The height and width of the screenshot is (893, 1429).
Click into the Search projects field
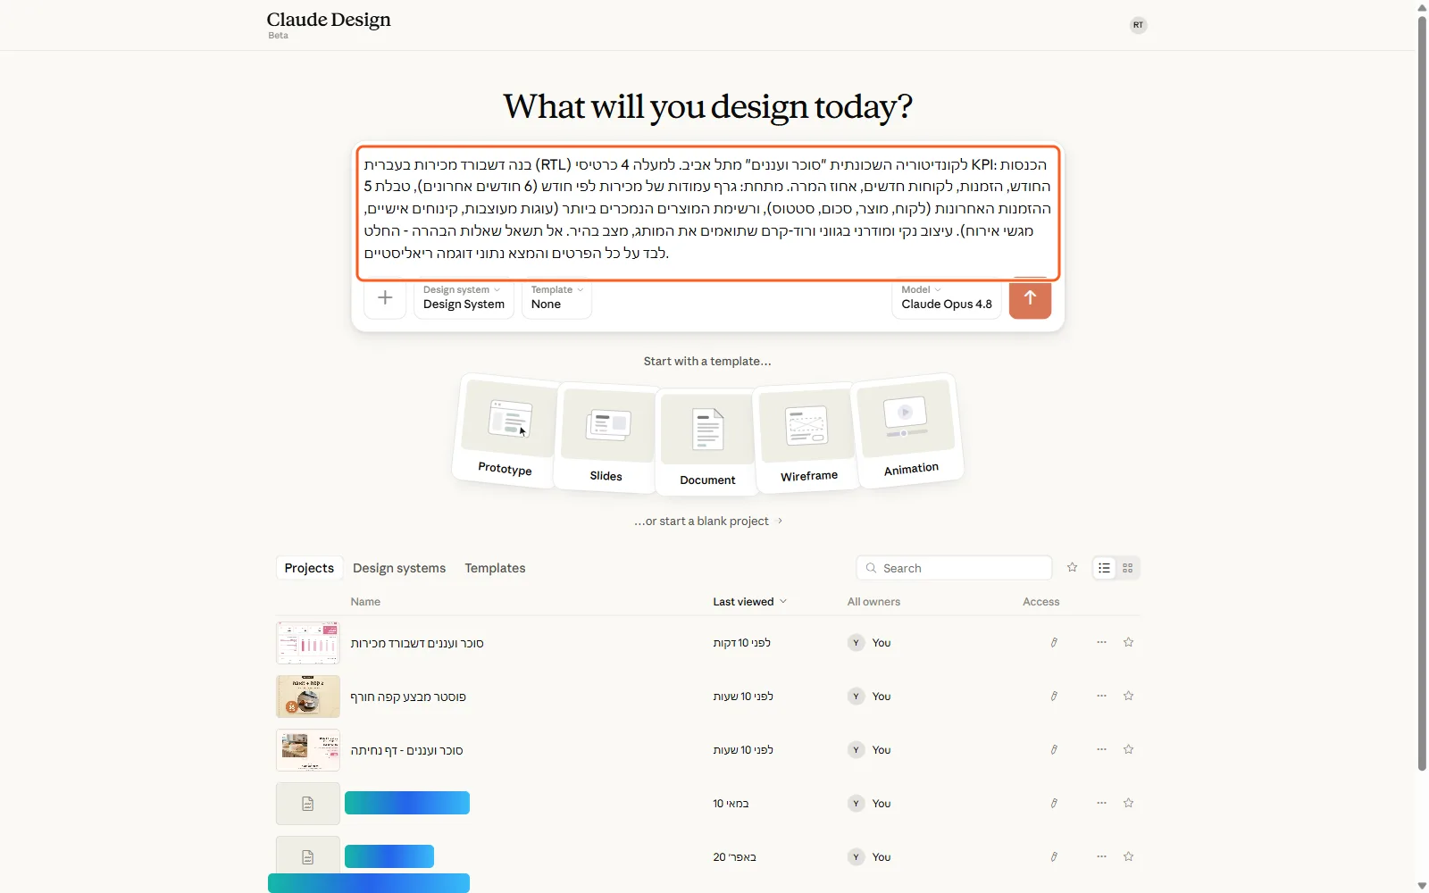coord(954,568)
